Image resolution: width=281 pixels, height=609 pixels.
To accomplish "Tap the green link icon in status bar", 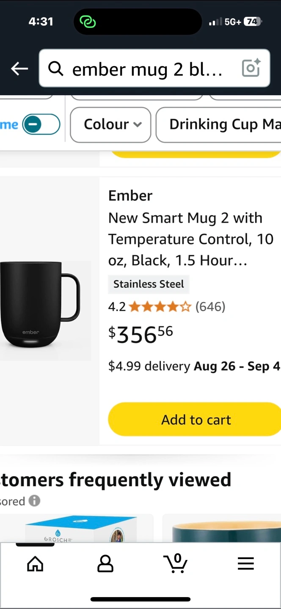I will pyautogui.click(x=88, y=22).
